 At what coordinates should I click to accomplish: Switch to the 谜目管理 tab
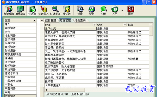point(51,20)
